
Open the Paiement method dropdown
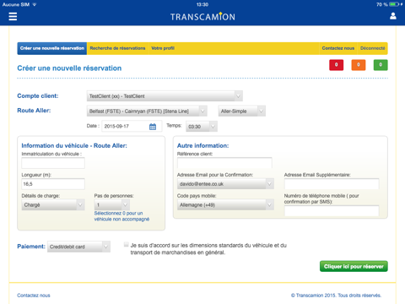(78, 247)
